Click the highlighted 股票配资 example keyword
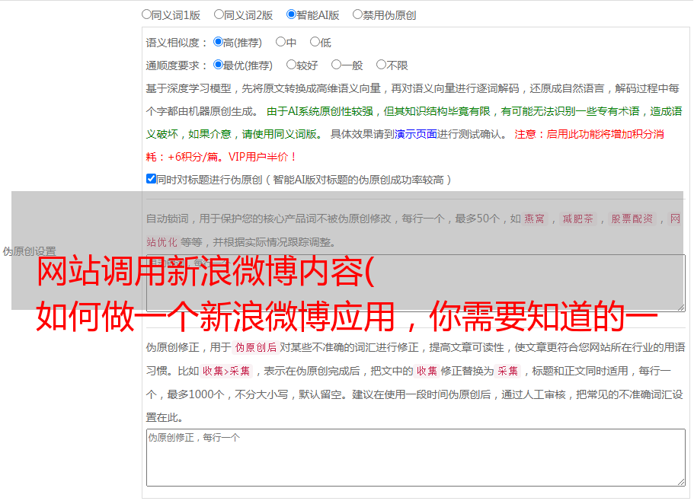 pos(632,219)
